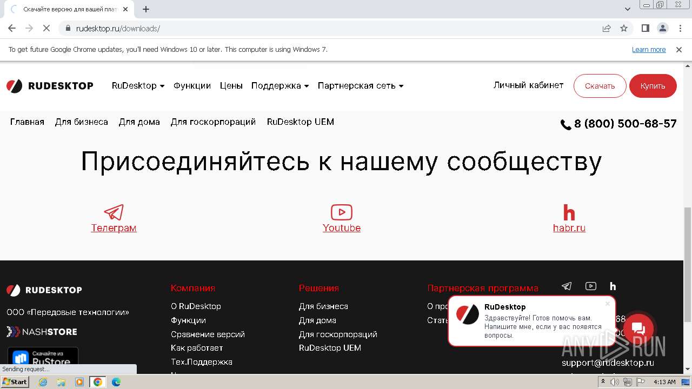Click the footer Youtube icon
This screenshot has height=389, width=692.
coord(591,286)
